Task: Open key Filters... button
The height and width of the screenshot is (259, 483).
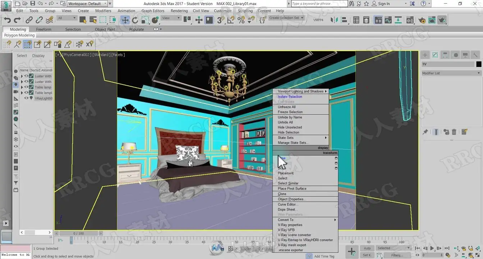Action: (x=397, y=255)
